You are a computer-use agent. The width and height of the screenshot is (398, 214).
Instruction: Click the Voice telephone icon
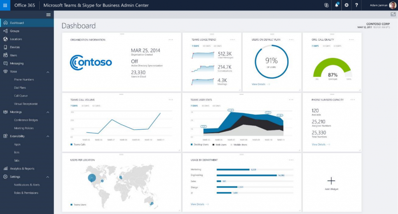pos(5,72)
